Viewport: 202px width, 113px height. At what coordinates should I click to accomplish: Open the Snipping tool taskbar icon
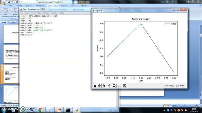pos(50,110)
